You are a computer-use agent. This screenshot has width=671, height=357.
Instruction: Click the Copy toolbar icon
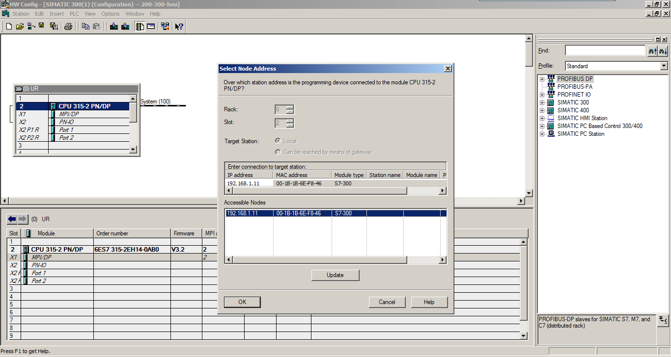pyautogui.click(x=86, y=26)
